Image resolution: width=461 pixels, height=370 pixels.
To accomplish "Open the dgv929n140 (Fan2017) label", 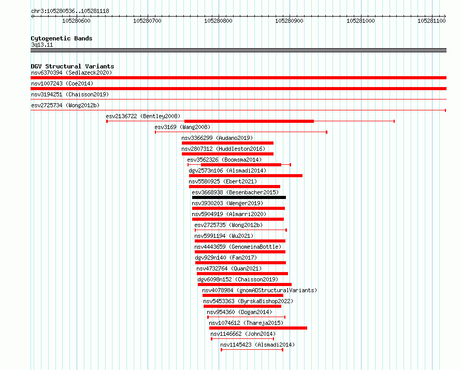I will click(x=226, y=258).
